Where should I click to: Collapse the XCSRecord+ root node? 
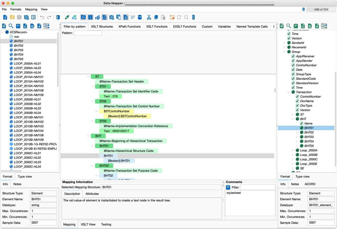pyautogui.click(x=3, y=32)
